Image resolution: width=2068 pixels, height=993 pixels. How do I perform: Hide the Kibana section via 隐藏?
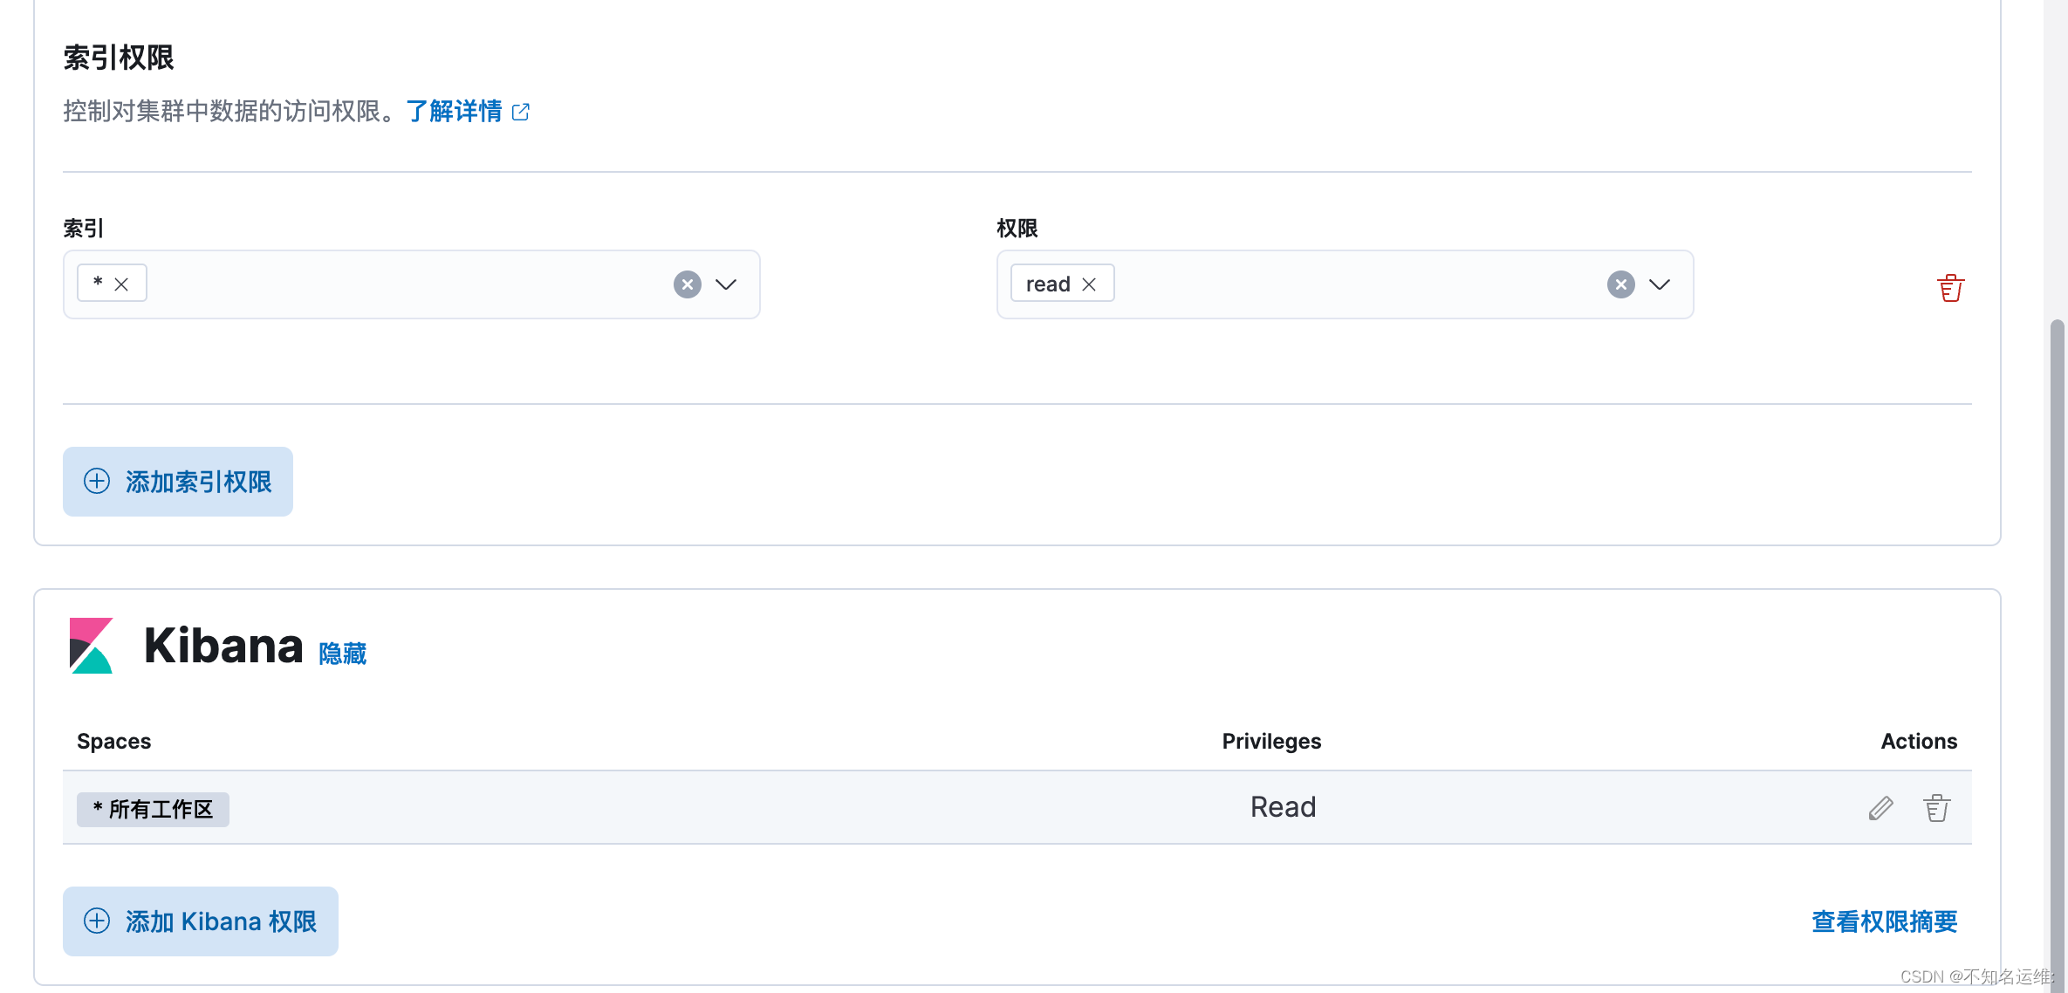point(342,653)
